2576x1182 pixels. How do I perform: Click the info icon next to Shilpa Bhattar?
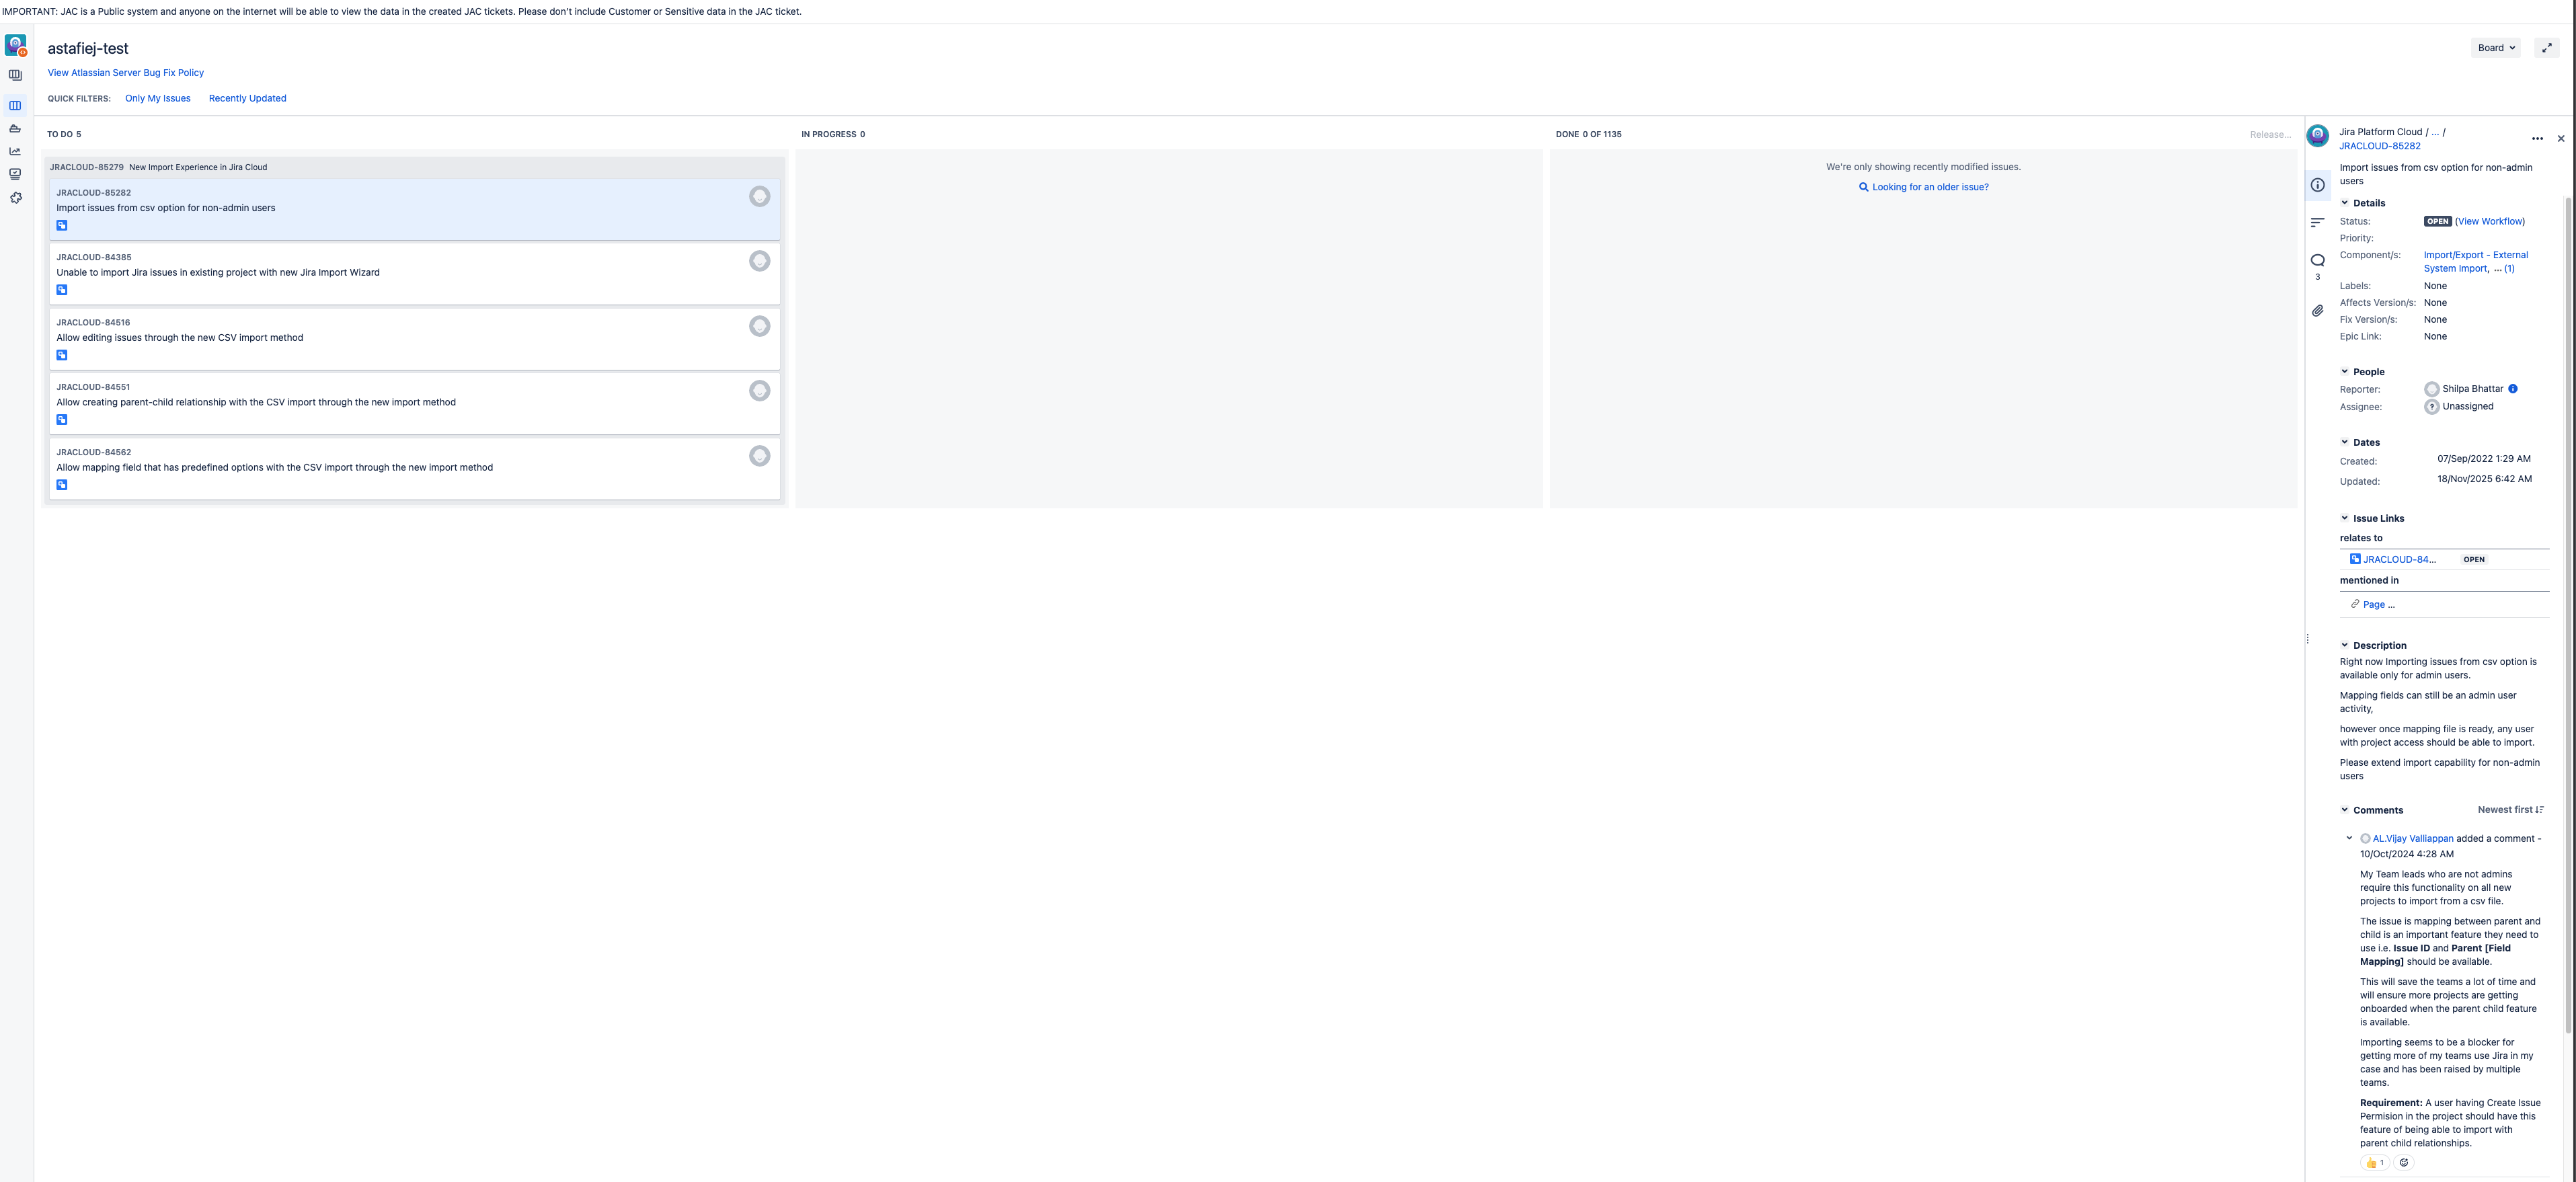point(2512,389)
